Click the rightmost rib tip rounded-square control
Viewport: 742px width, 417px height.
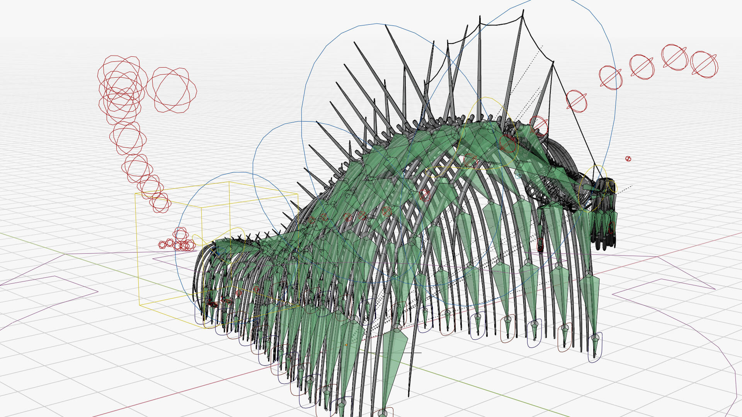(x=595, y=348)
